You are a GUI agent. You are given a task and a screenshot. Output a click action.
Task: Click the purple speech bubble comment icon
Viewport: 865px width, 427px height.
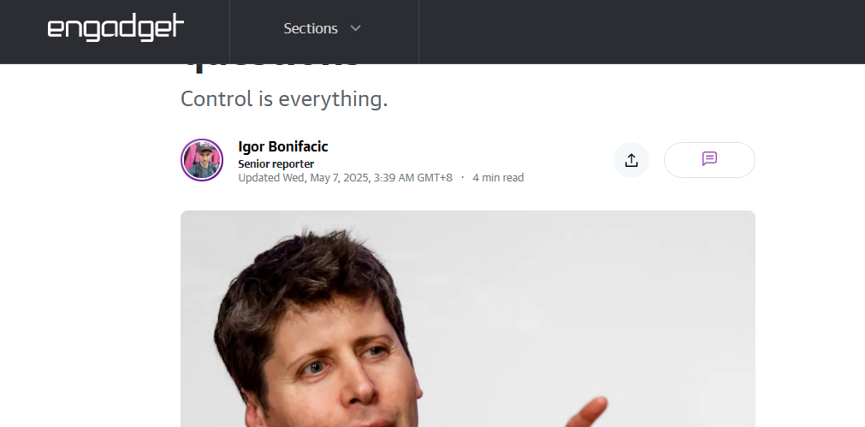pos(709,159)
